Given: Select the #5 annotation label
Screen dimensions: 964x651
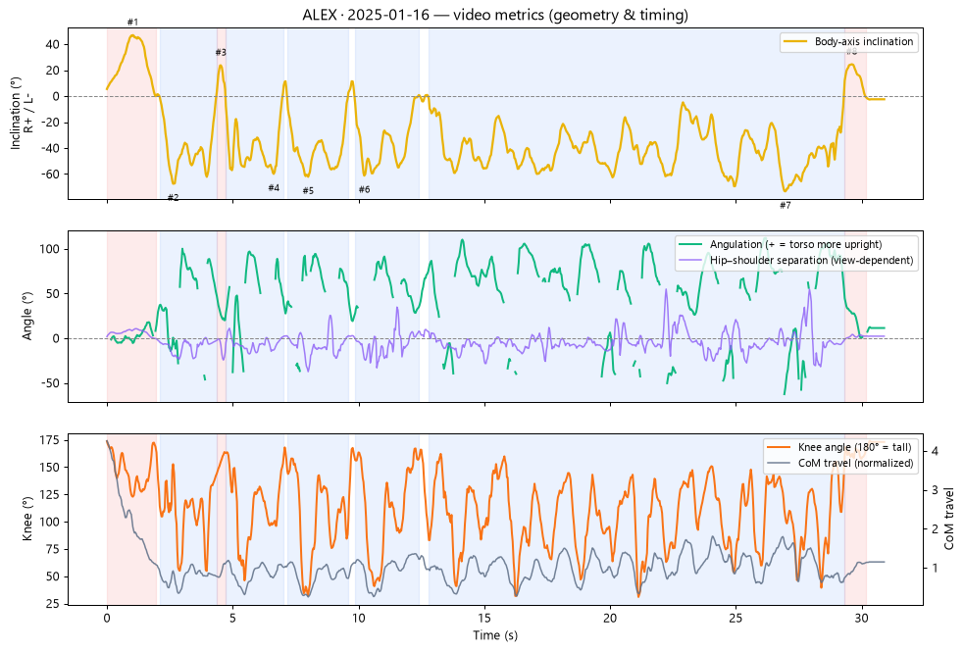Looking at the screenshot, I should click(308, 191).
